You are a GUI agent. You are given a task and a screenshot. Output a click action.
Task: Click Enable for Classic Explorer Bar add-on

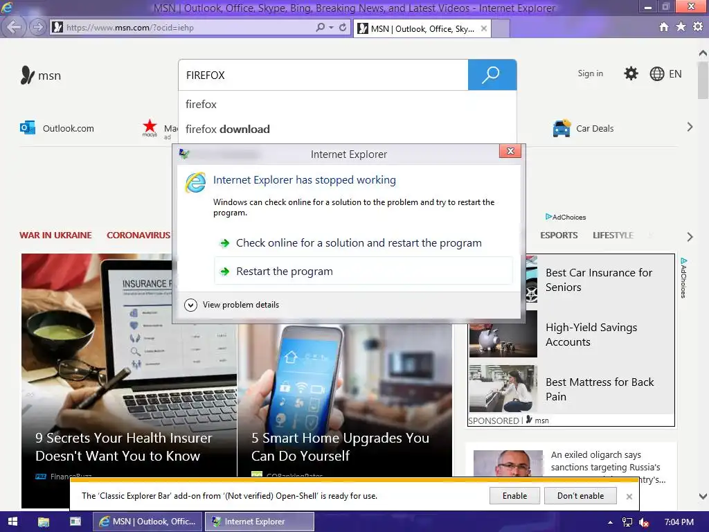coord(514,496)
